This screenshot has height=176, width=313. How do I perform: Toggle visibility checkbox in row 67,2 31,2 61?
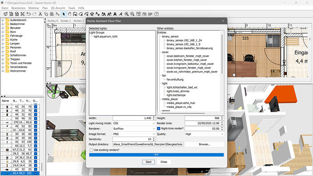35,150
